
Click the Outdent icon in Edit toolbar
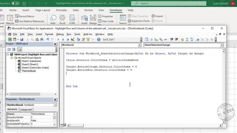[176, 40]
